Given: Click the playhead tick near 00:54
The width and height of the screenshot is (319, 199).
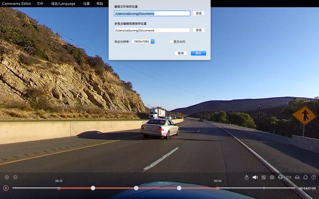Looking at the screenshot, I should tap(264, 188).
